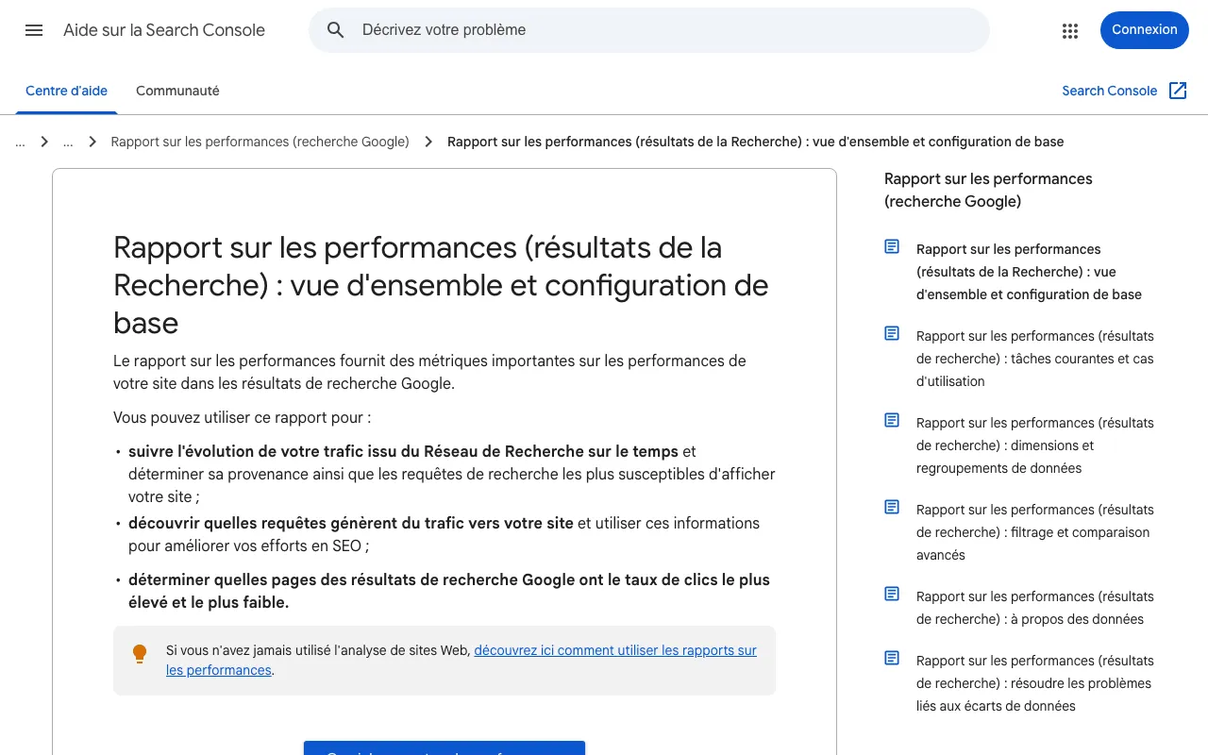
Task: Click article icon beside 'à propos des données'
Action: point(892,594)
